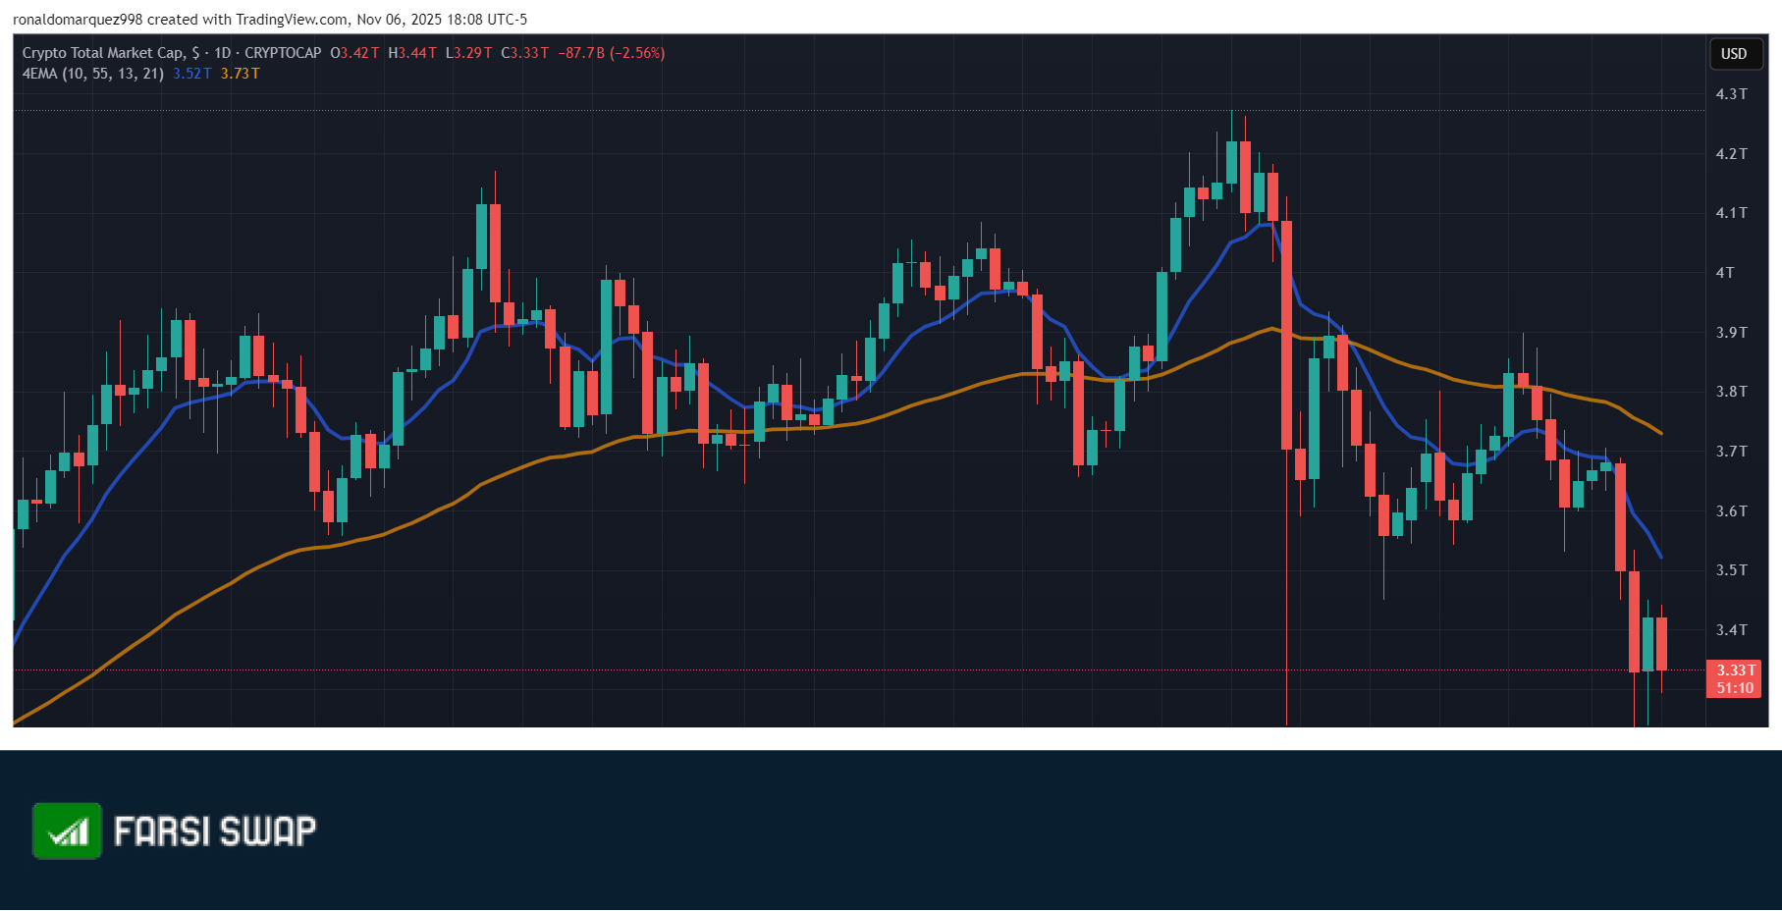The image size is (1782, 911).
Task: Click the 3.33T current price label
Action: click(x=1735, y=670)
